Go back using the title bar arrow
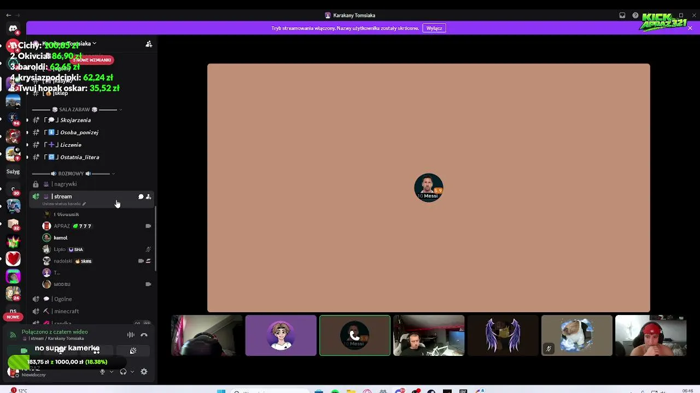This screenshot has width=700, height=393. 8,15
